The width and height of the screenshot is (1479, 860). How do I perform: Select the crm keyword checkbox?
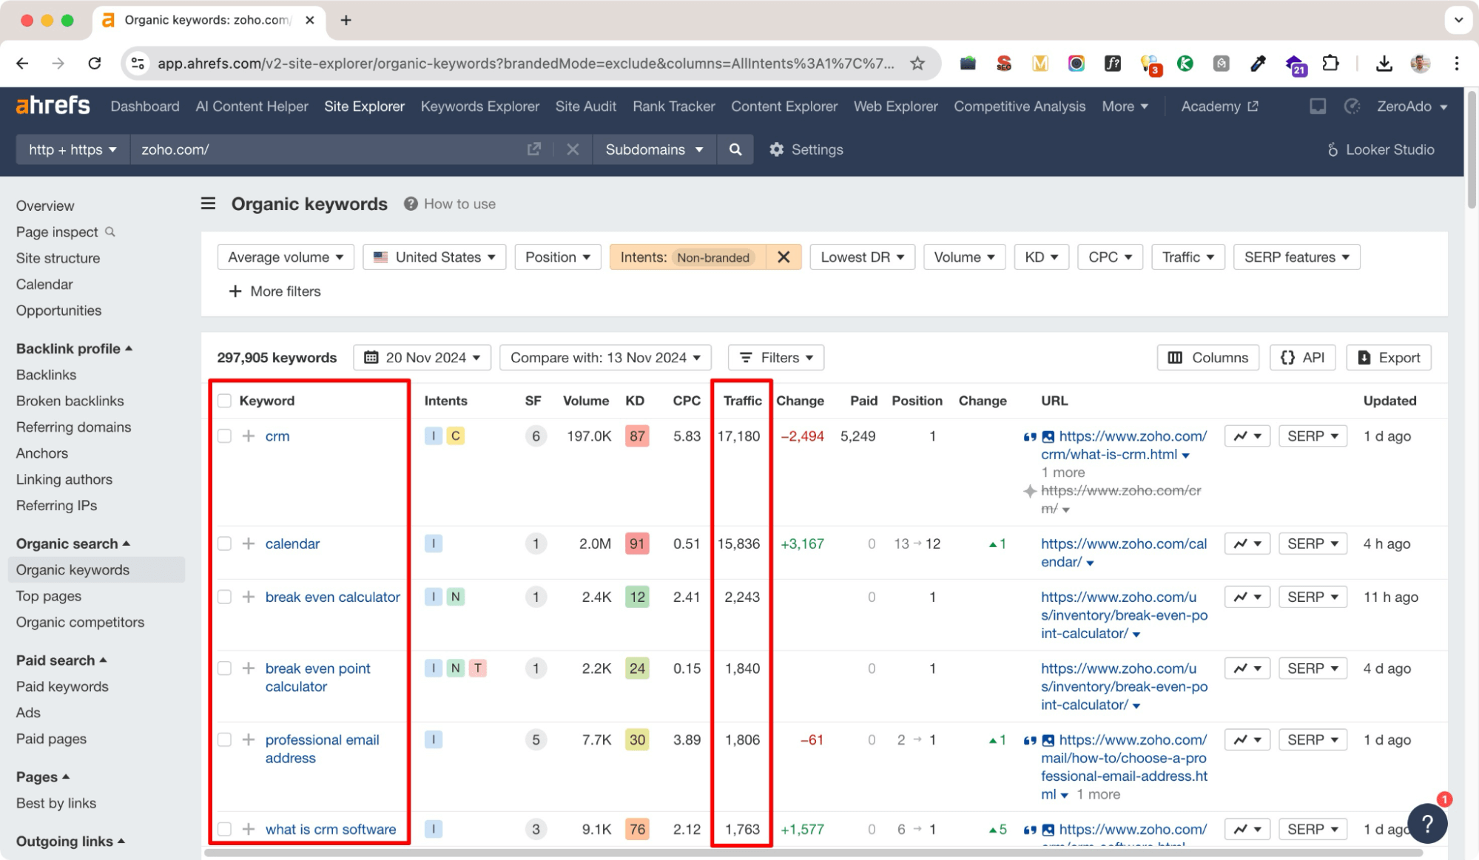point(224,436)
